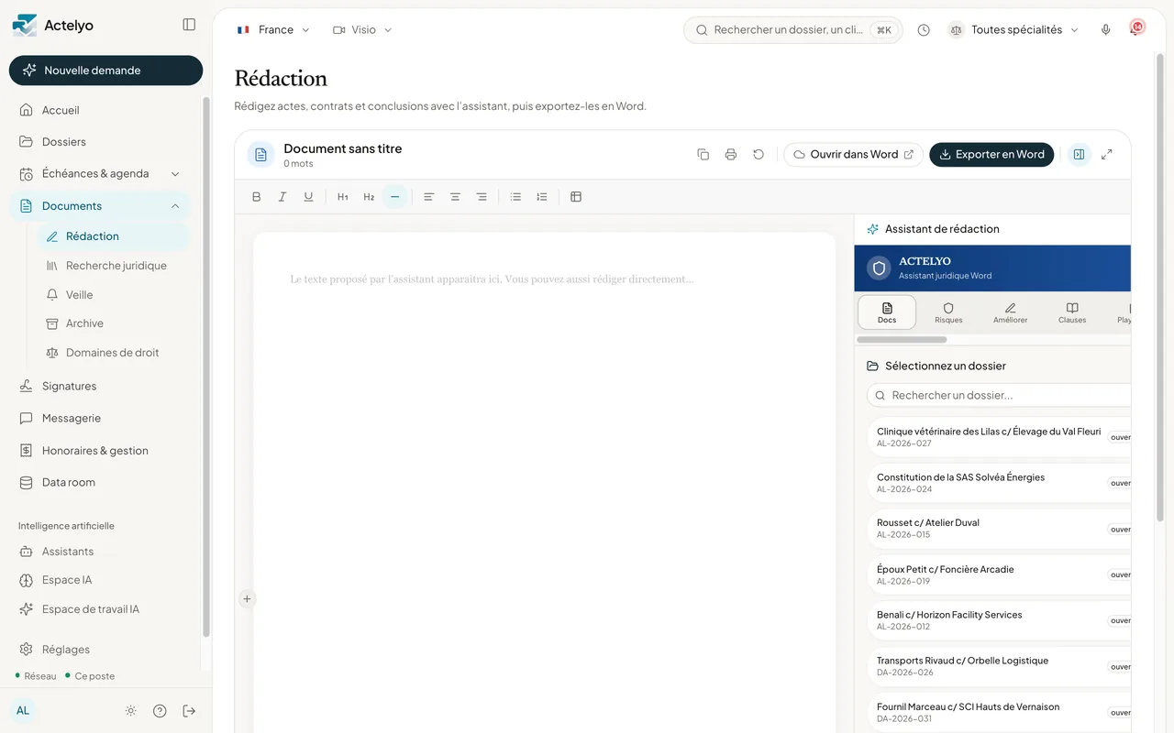Image resolution: width=1174 pixels, height=733 pixels.
Task: Focus the global search box
Action: (x=793, y=30)
